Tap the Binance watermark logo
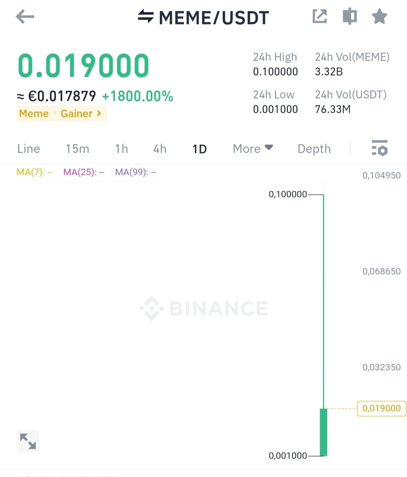Image resolution: width=407 pixels, height=477 pixels. pyautogui.click(x=203, y=308)
